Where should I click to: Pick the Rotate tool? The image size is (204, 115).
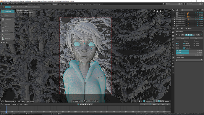point(8,27)
